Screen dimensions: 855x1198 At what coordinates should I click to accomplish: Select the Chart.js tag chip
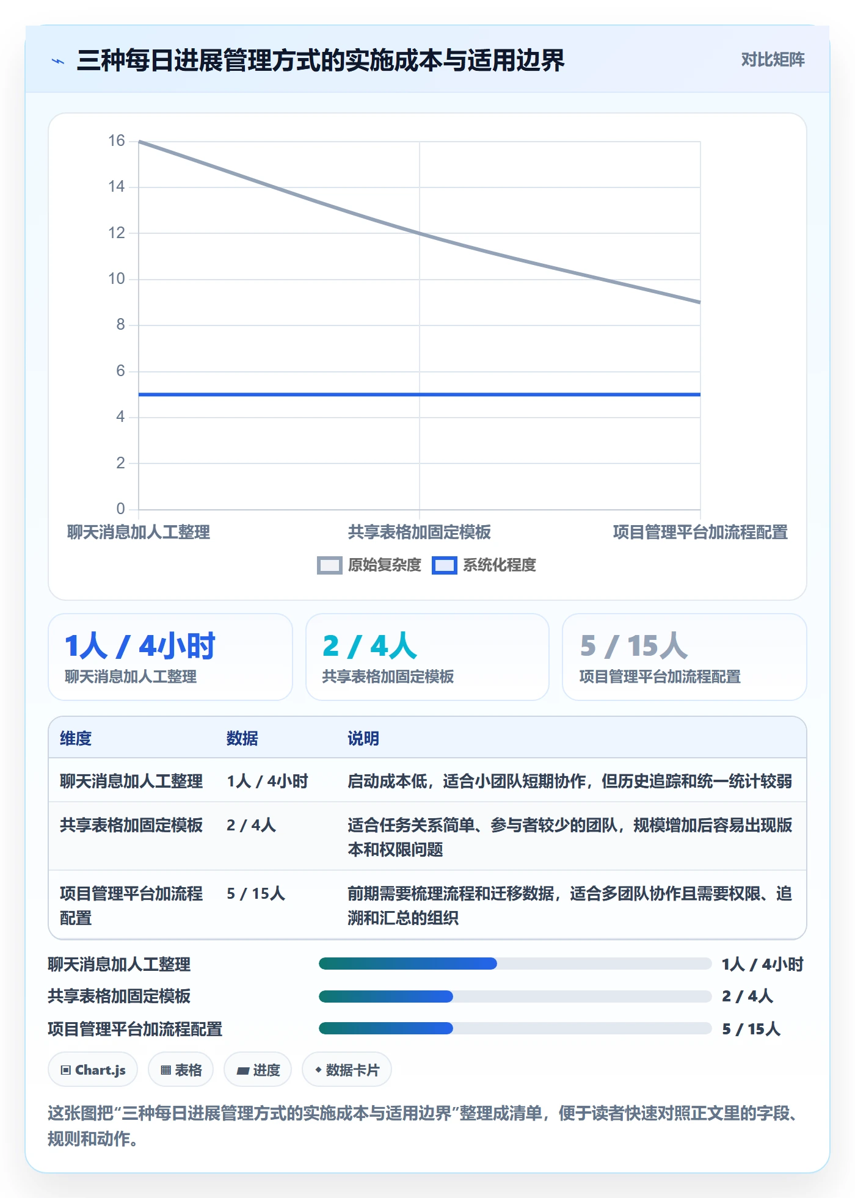(x=93, y=1069)
